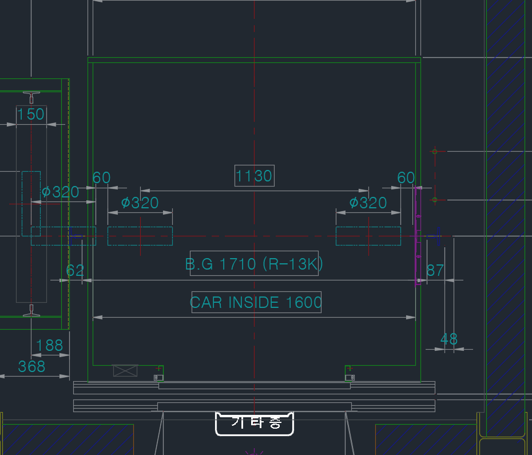Click the 150 dimension text
Screen dimensions: 532x455
pos(31,114)
